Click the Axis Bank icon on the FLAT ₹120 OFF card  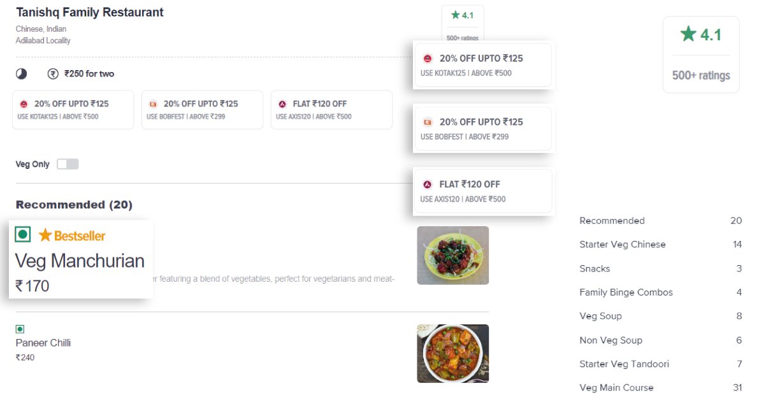click(283, 103)
